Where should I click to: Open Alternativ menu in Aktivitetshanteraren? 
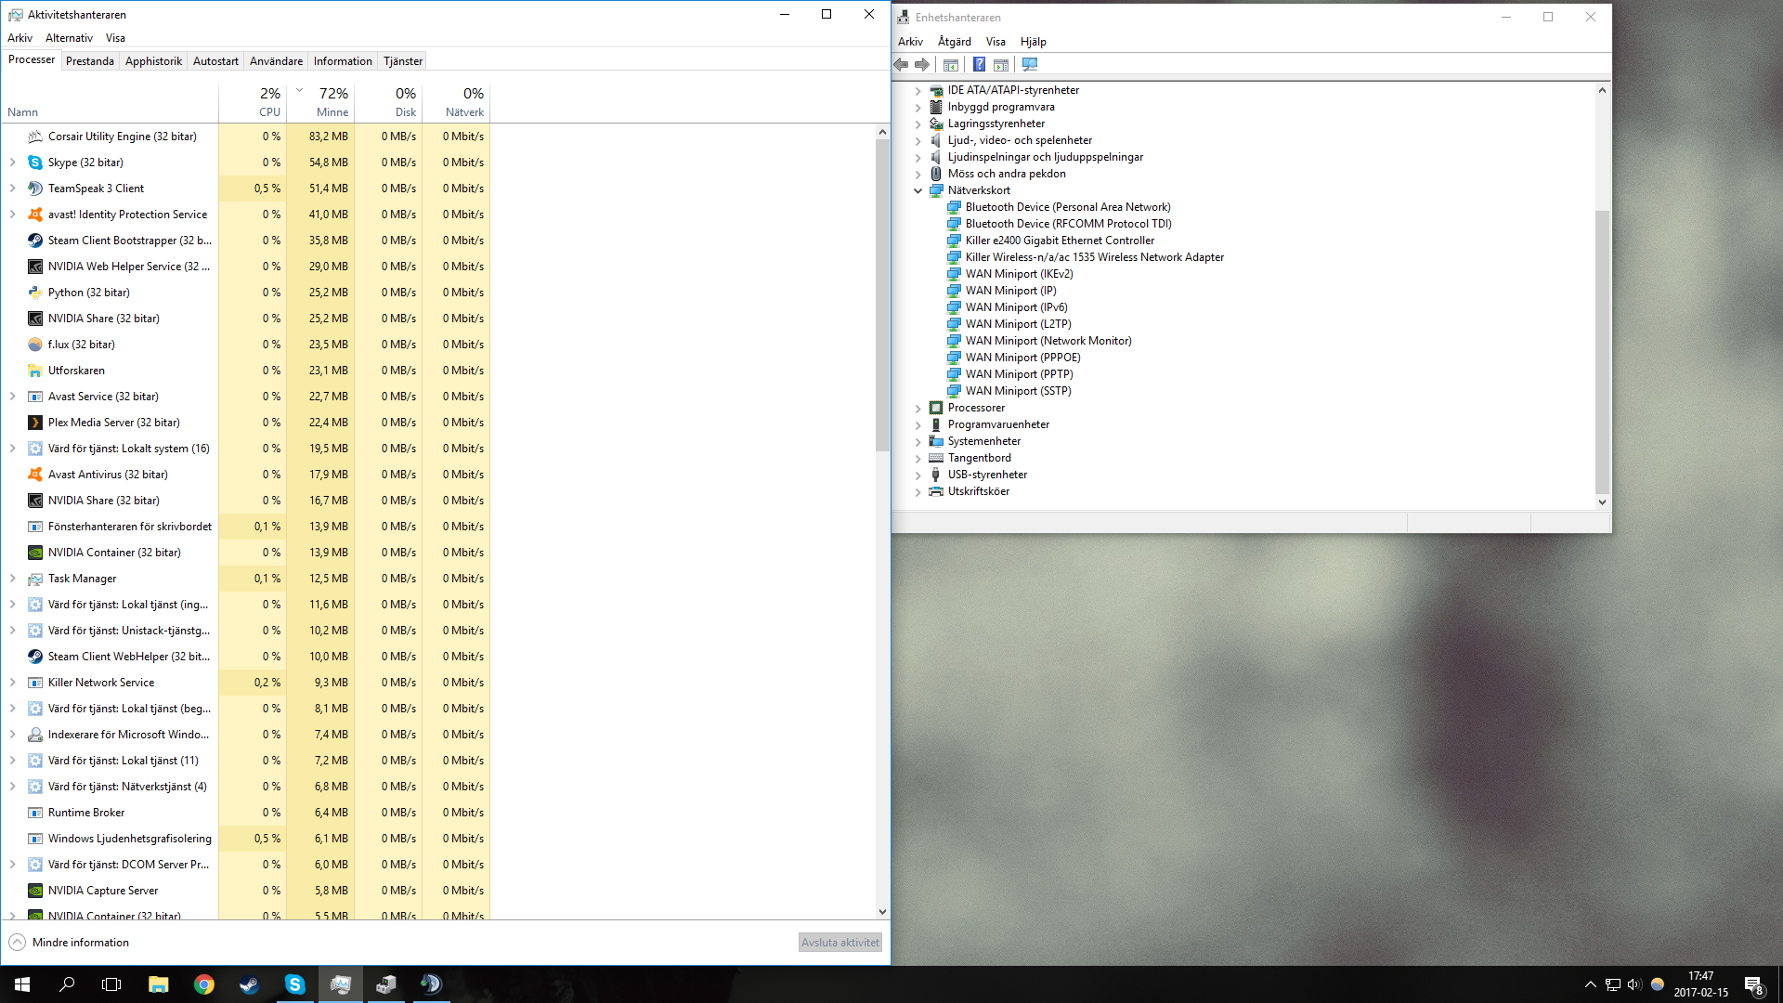(69, 38)
